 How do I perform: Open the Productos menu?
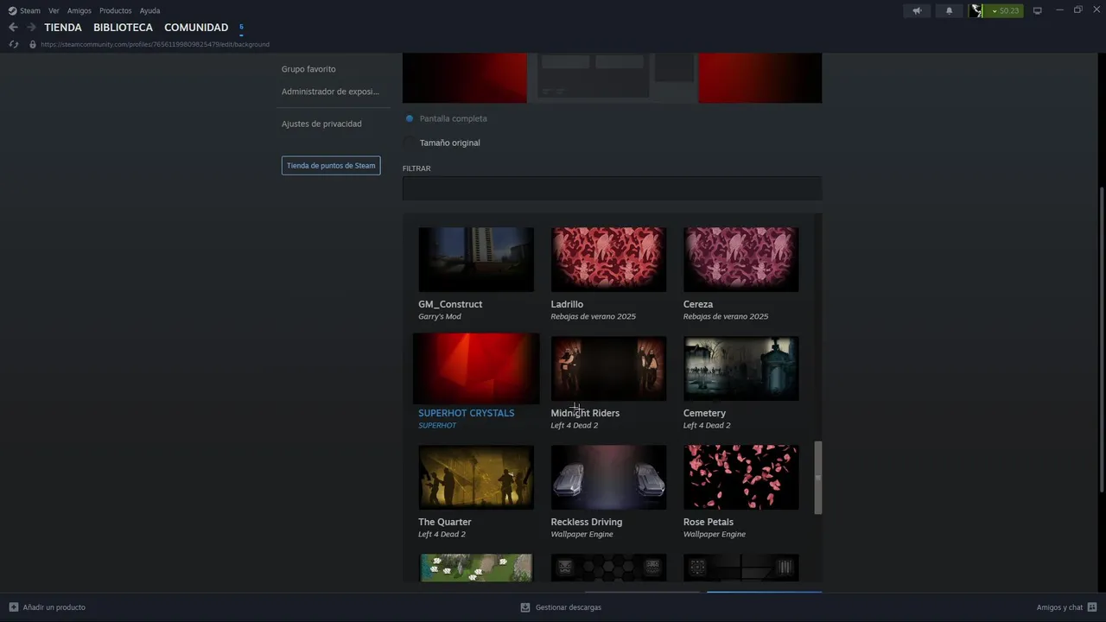(116, 10)
